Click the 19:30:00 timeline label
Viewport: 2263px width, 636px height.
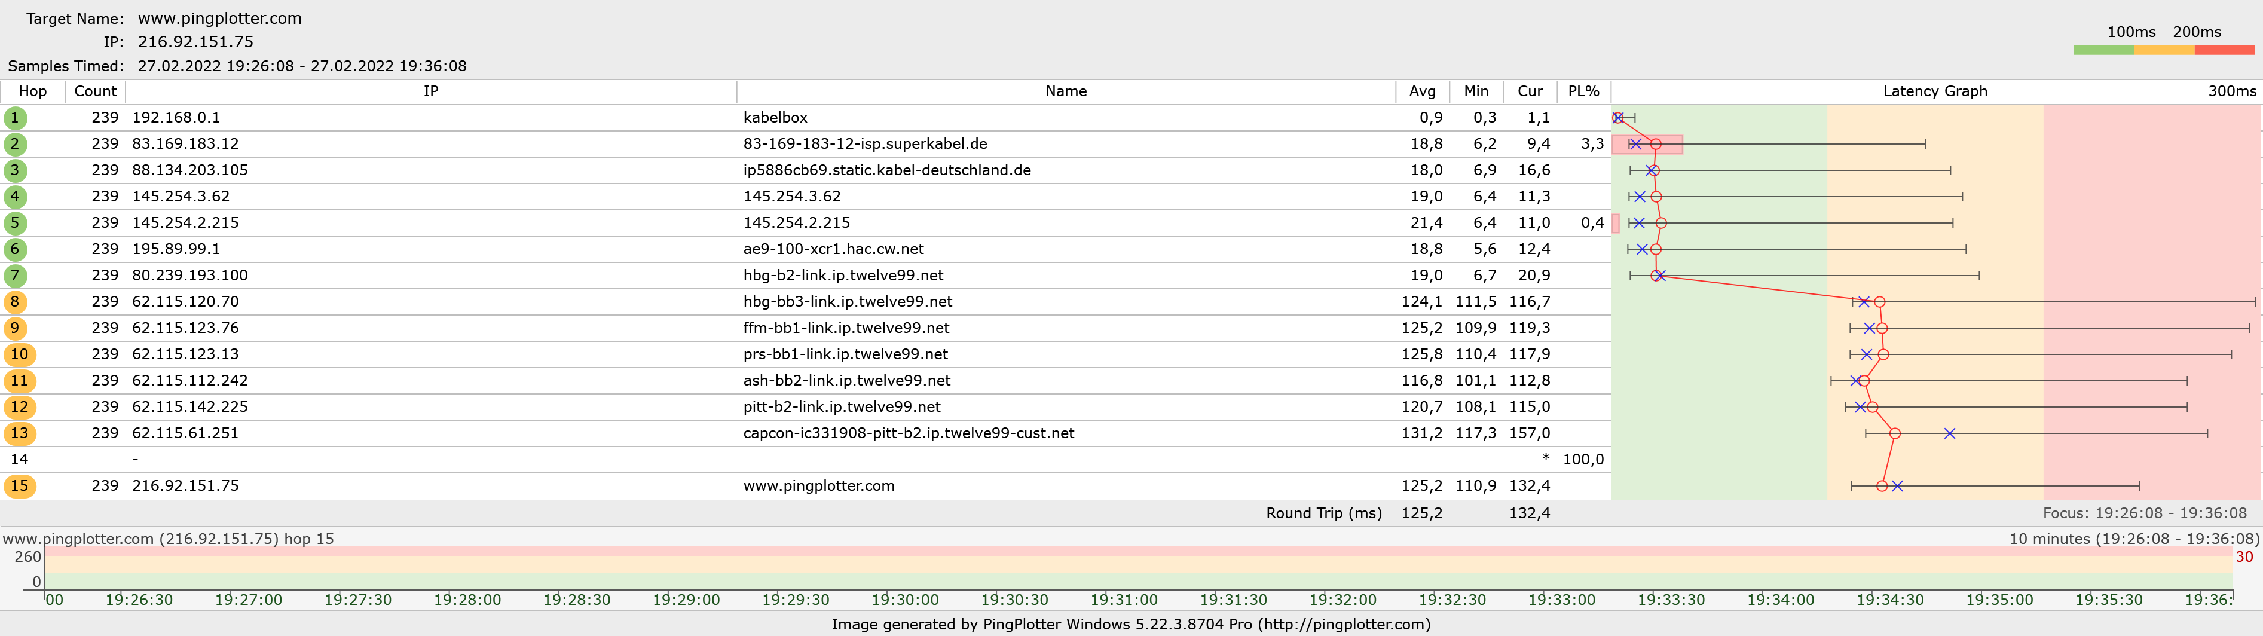click(905, 600)
